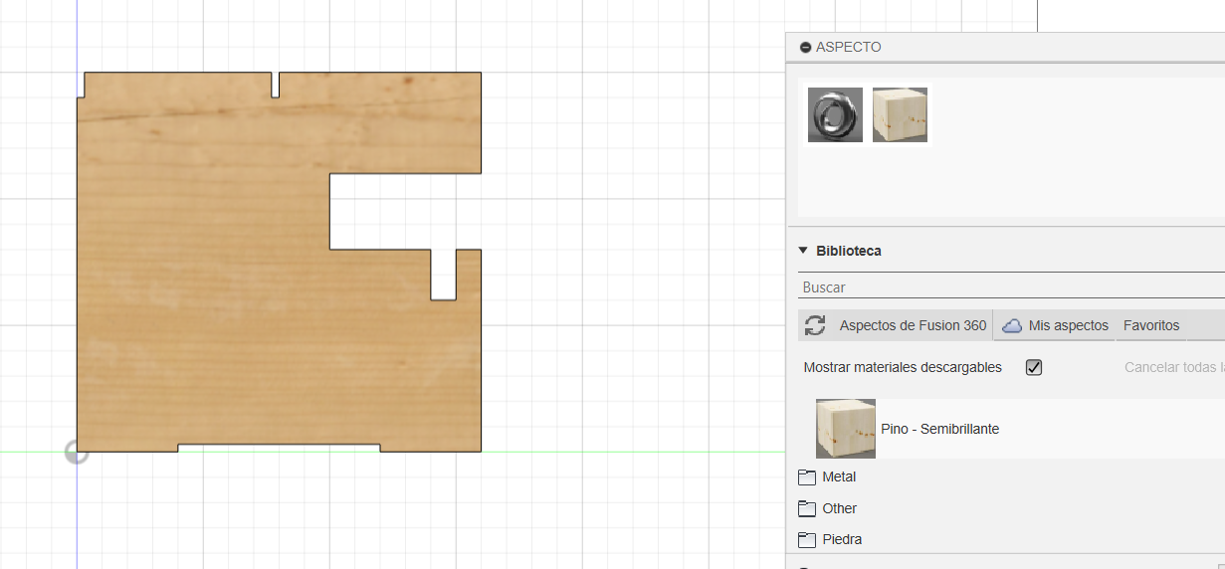Select the Other category label
The height and width of the screenshot is (569, 1225).
[839, 508]
